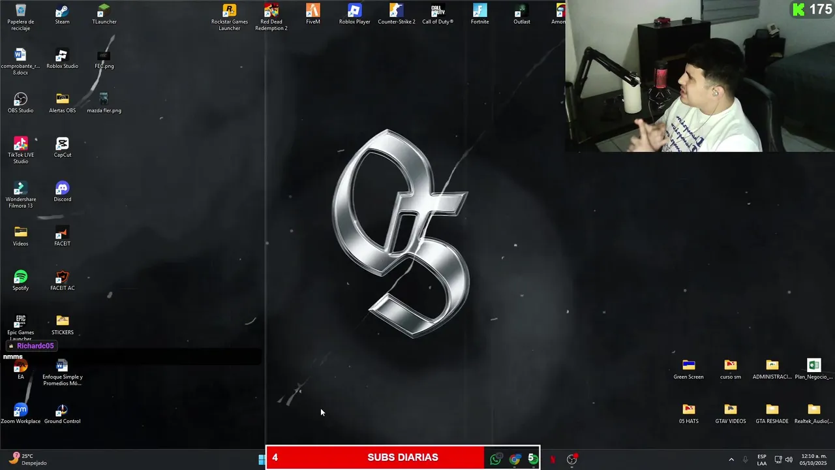The image size is (835, 470).
Task: Open OBS Studio from the taskbar
Action: coord(572,459)
